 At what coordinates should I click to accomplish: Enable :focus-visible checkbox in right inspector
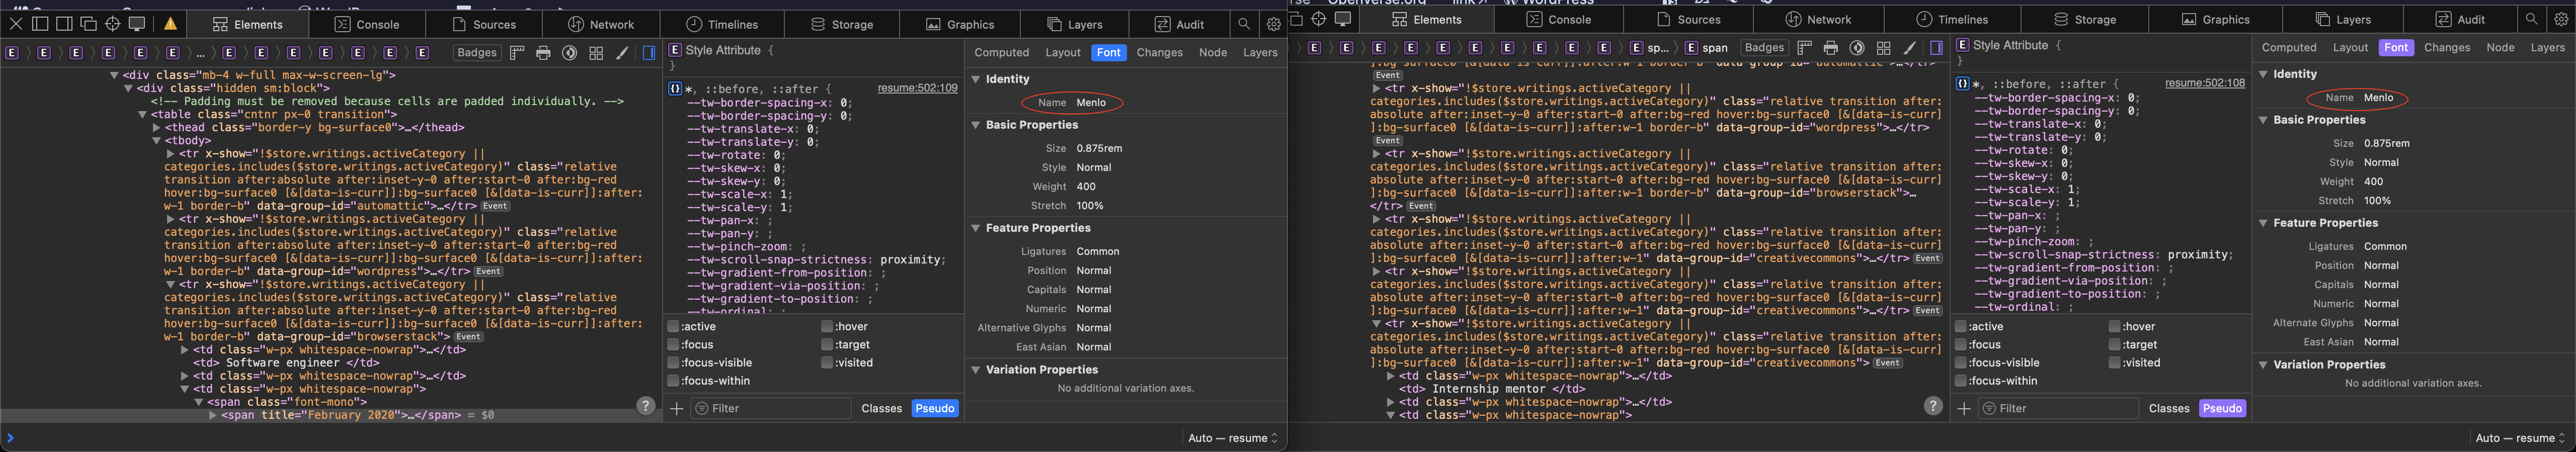[1961, 363]
